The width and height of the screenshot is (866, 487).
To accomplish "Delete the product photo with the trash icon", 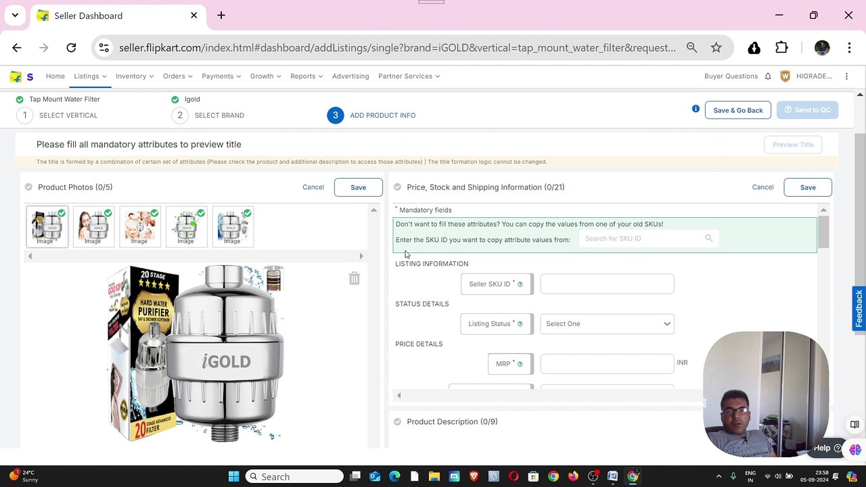I will click(x=354, y=278).
